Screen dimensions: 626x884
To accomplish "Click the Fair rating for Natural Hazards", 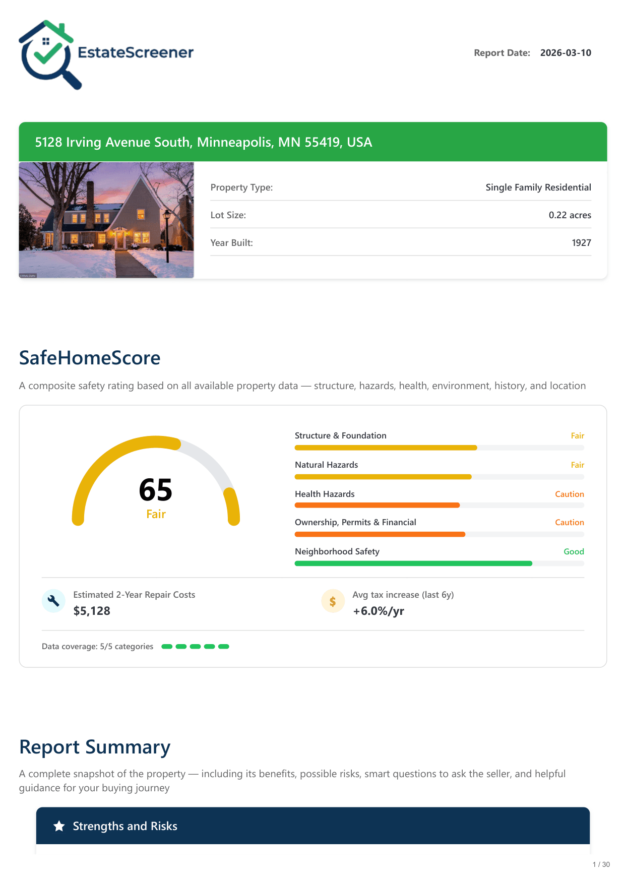I will 578,465.
